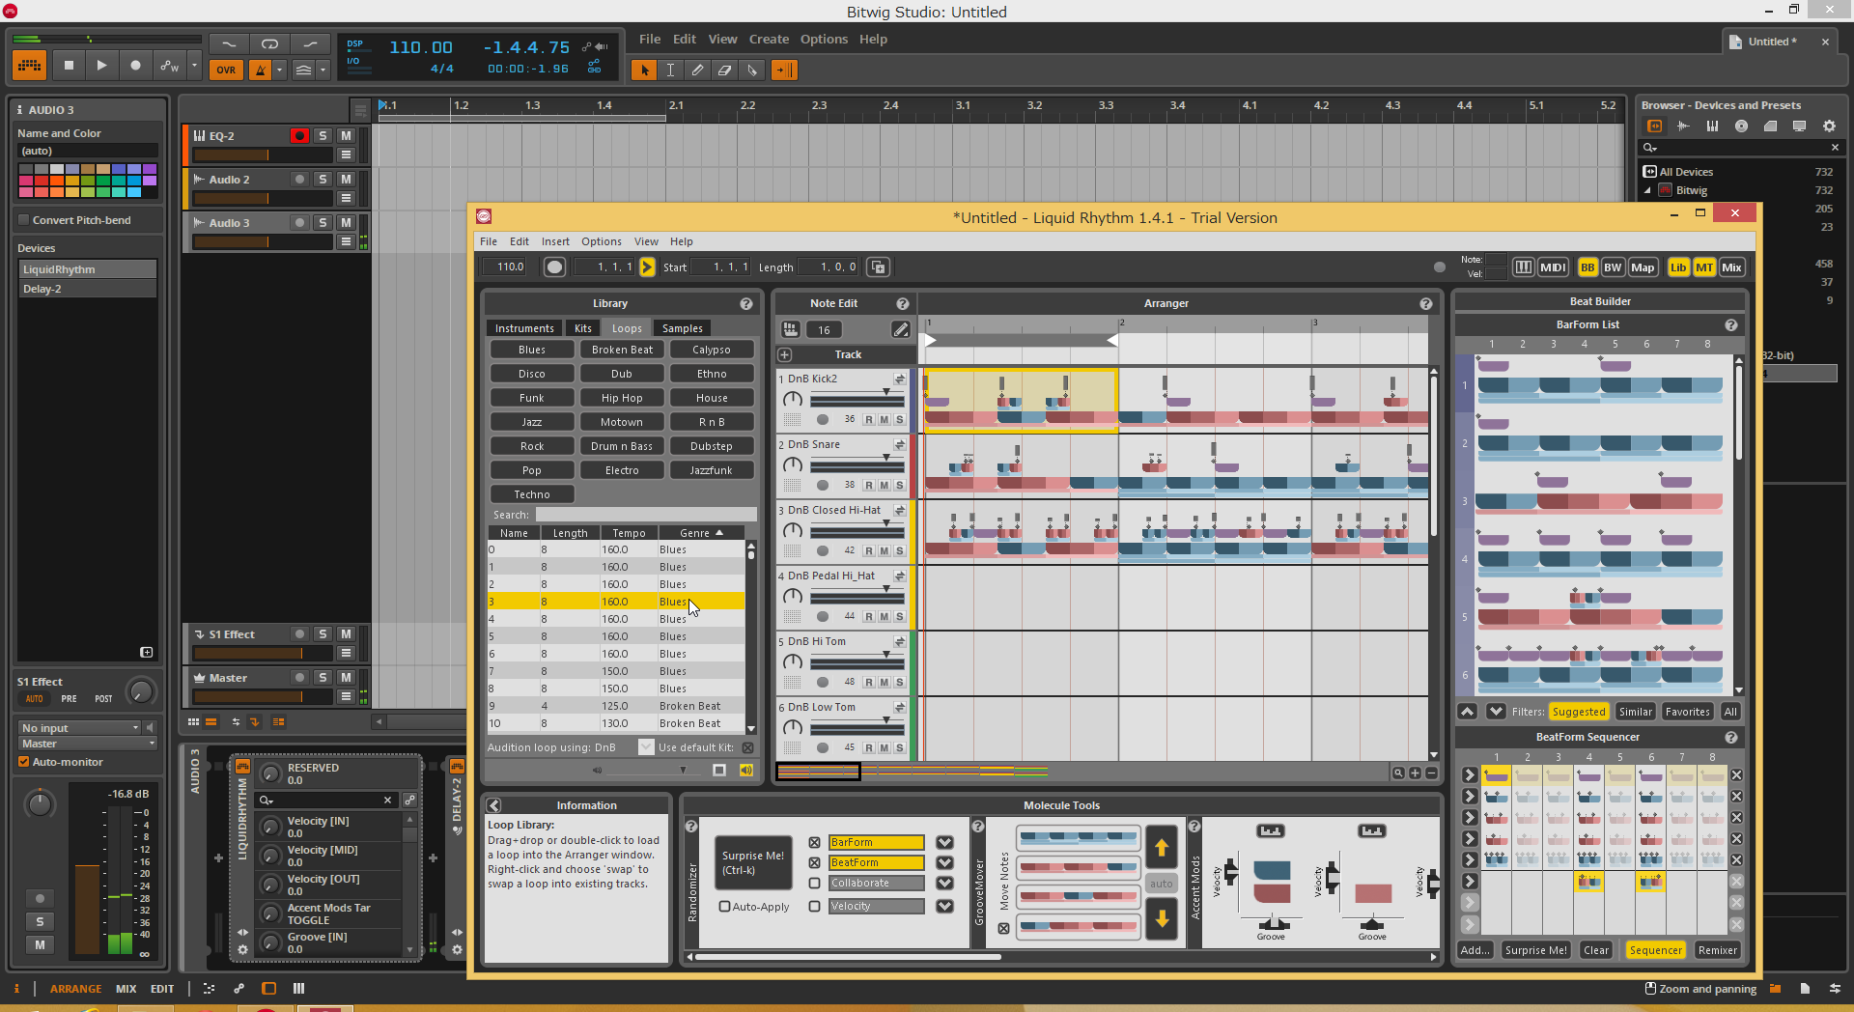This screenshot has width=1854, height=1012.
Task: Expand the BarForm randomizer dropdown
Action: [x=944, y=842]
